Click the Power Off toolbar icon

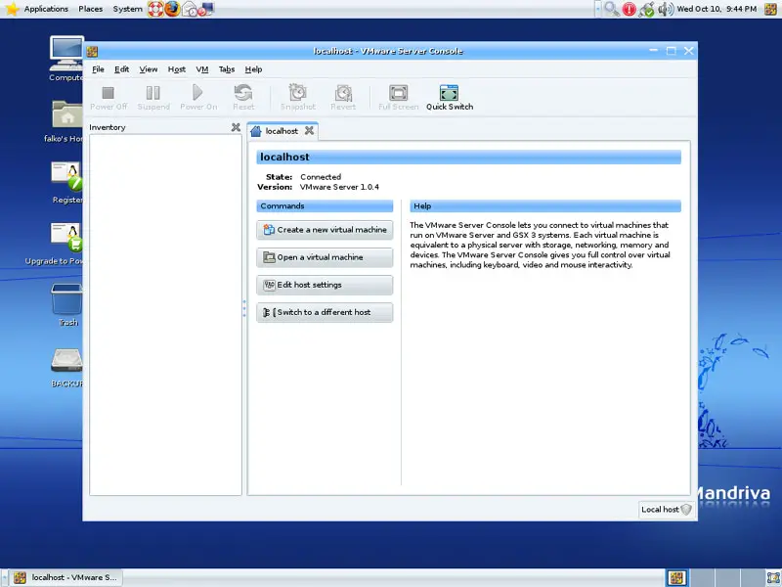(109, 96)
